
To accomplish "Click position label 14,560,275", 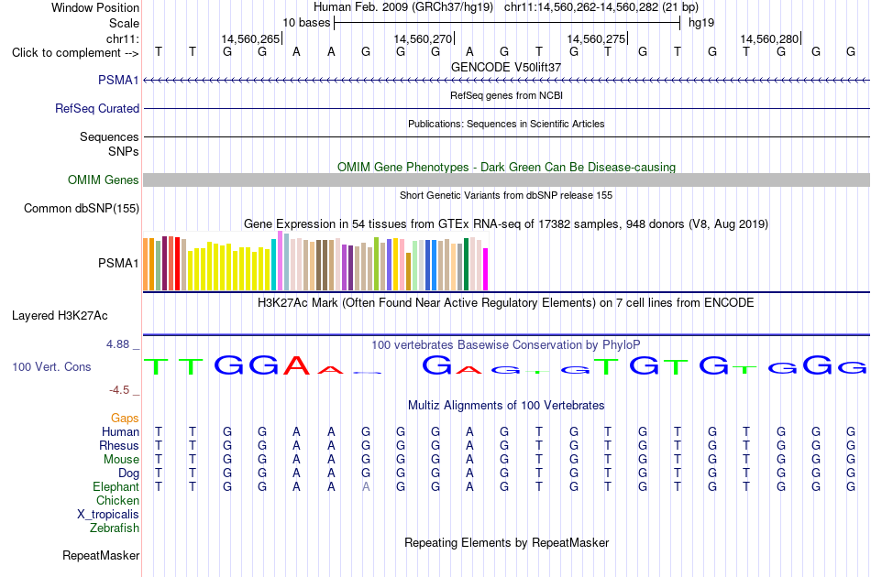I will point(596,38).
